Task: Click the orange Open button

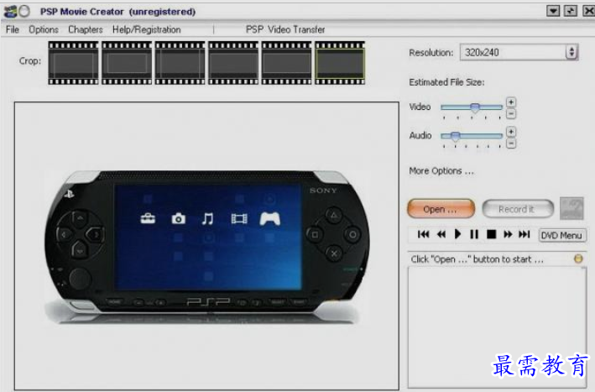Action: click(x=441, y=209)
